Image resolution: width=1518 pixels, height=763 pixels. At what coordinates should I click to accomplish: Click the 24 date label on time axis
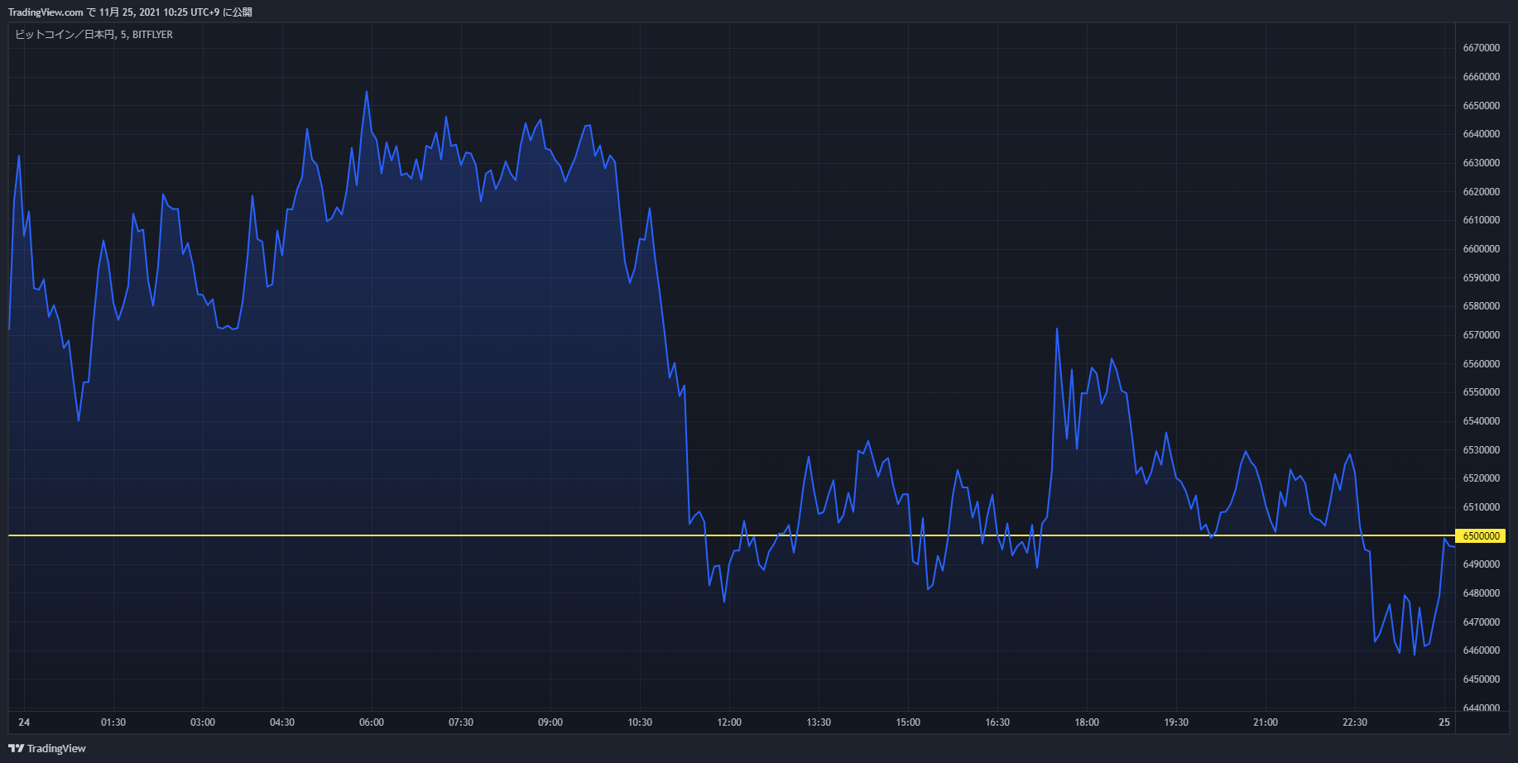pos(24,722)
